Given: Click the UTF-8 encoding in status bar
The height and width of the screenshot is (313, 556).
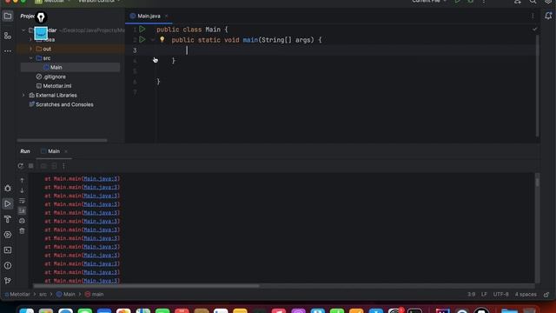Looking at the screenshot, I should click(500, 294).
